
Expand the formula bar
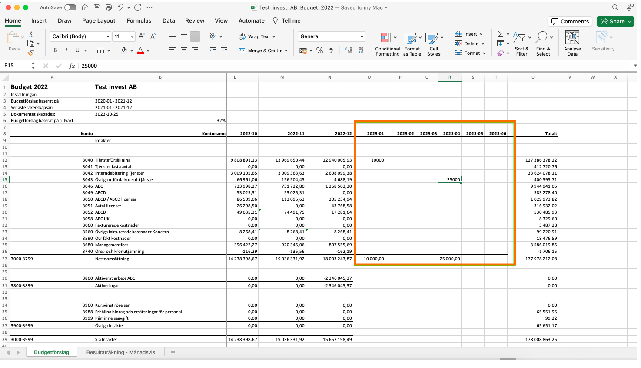635,66
